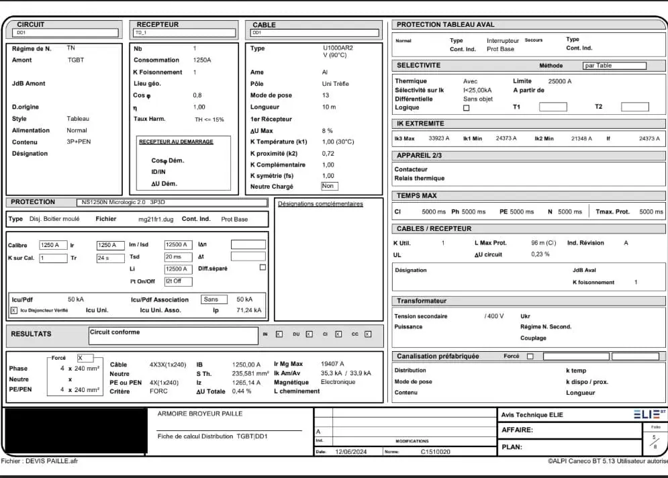This screenshot has height=478, width=668.
Task: Click the ALPI Caneco BT 5.13 footer text
Action: (608, 461)
